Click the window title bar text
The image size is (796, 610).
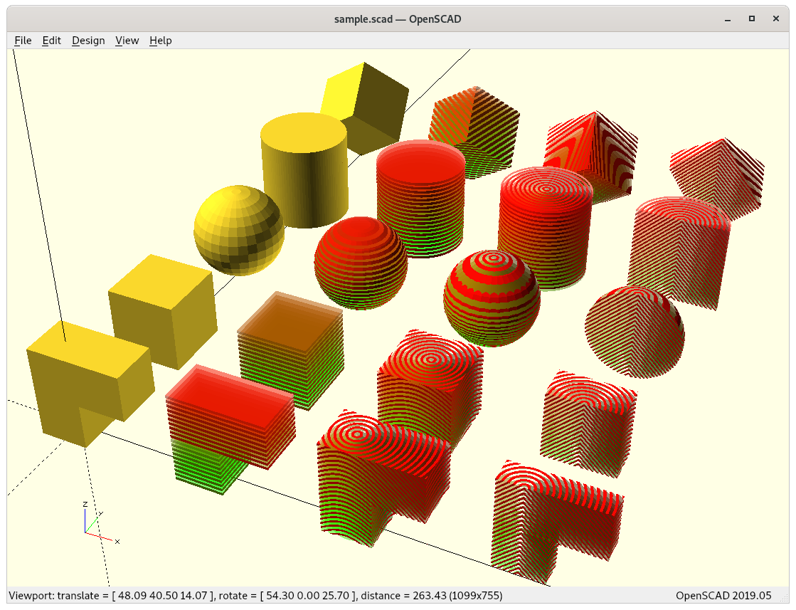(x=398, y=19)
